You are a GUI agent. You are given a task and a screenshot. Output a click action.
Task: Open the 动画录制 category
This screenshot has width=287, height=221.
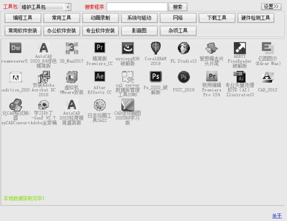[100, 18]
